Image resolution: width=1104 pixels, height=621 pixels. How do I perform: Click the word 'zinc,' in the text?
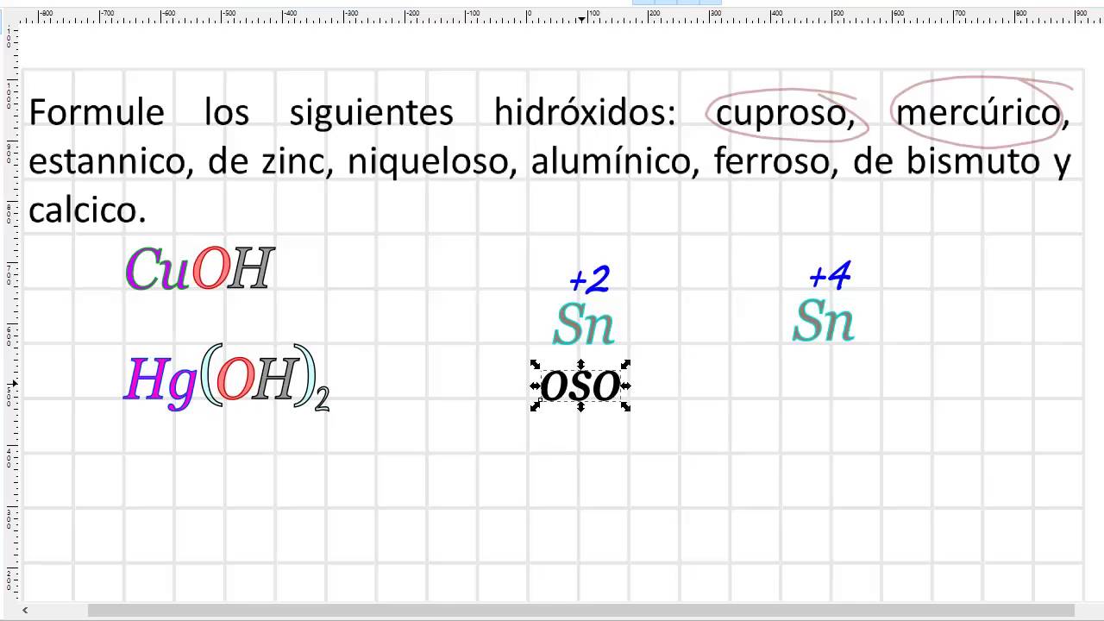click(298, 162)
